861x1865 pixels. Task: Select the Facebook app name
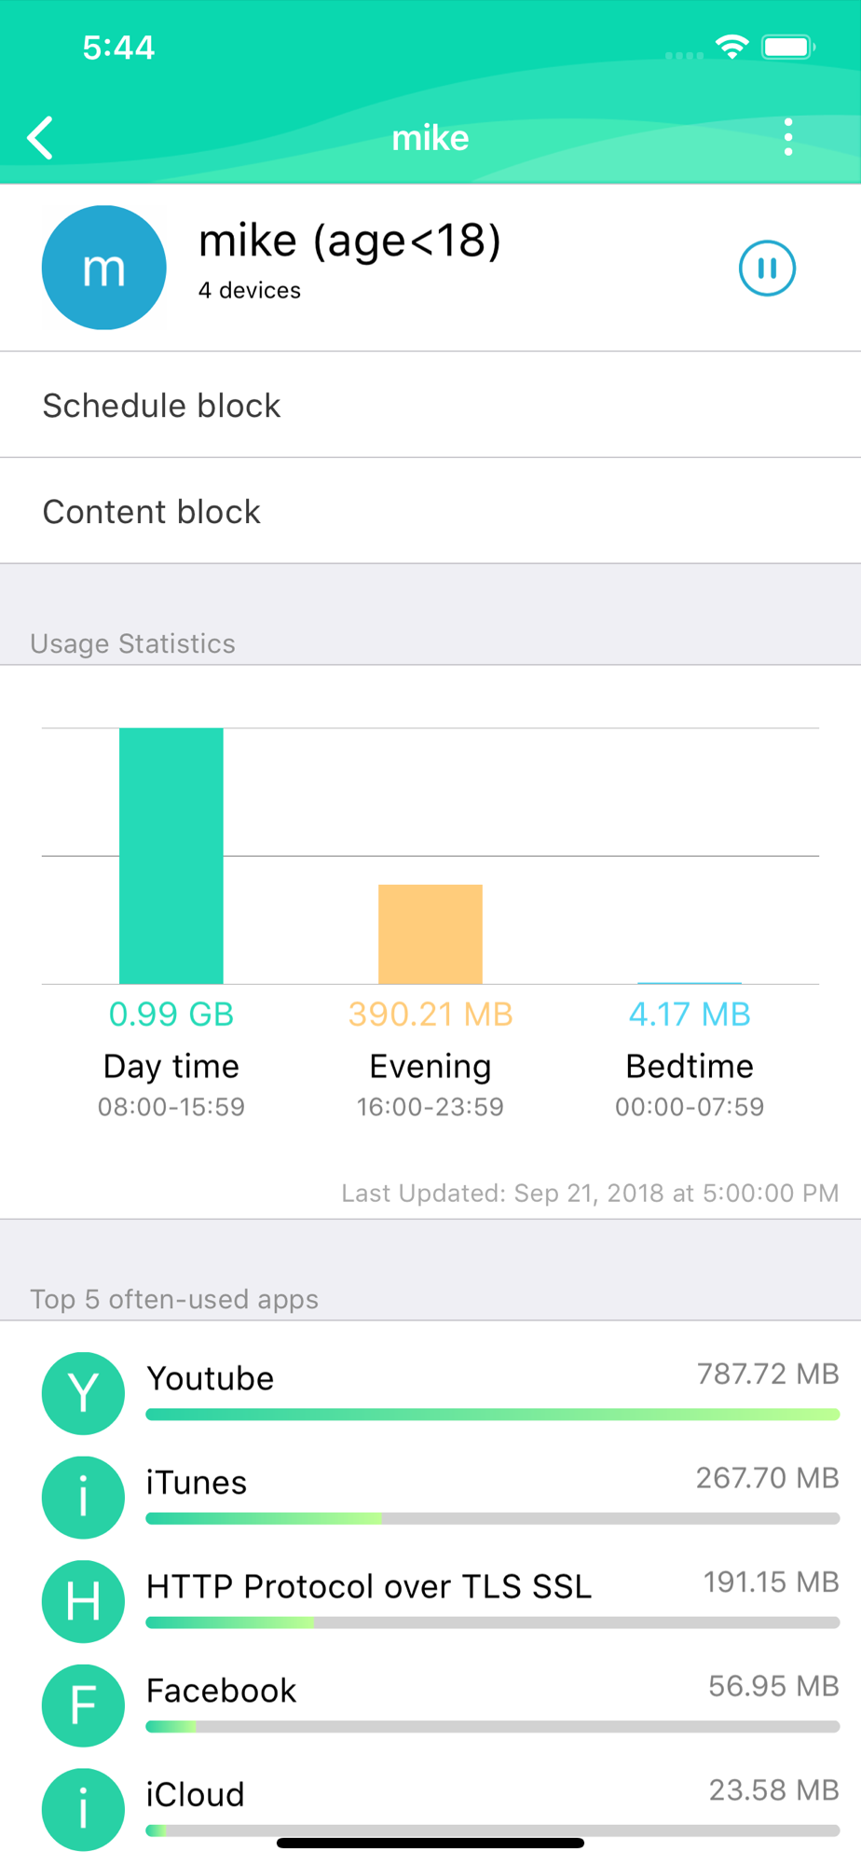coord(222,1691)
